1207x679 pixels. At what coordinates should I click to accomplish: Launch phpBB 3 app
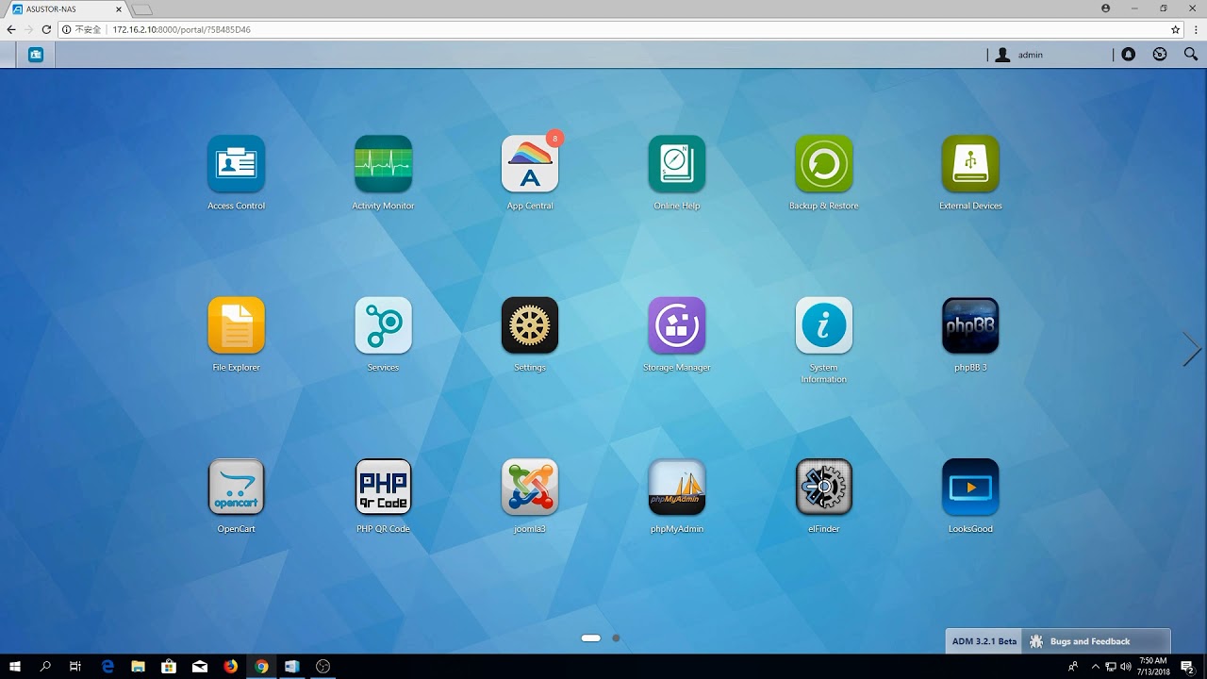point(970,325)
